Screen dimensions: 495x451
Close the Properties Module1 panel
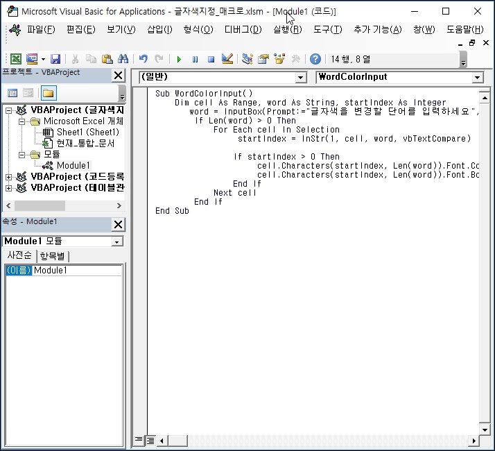118,225
